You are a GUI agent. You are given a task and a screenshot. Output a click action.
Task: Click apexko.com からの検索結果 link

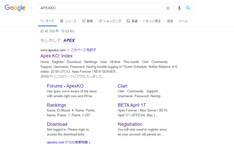coord(69,142)
